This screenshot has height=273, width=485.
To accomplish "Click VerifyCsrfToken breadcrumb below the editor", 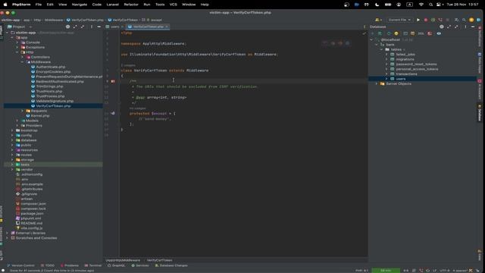I will tap(159, 260).
